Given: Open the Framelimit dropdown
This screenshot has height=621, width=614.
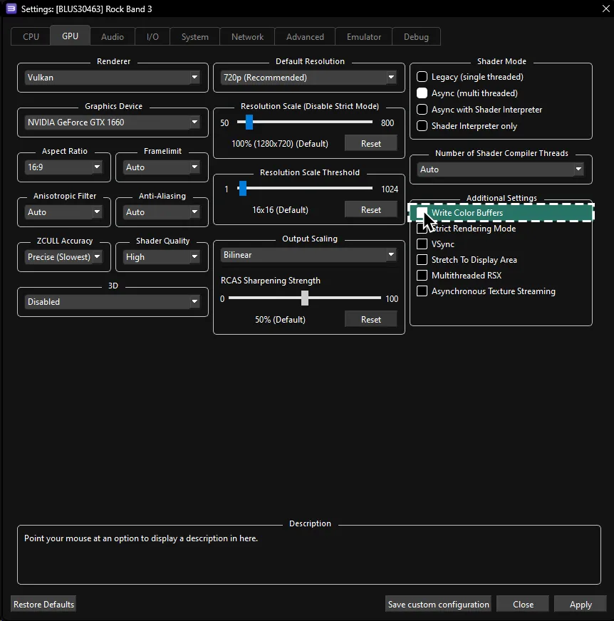Looking at the screenshot, I should (162, 167).
